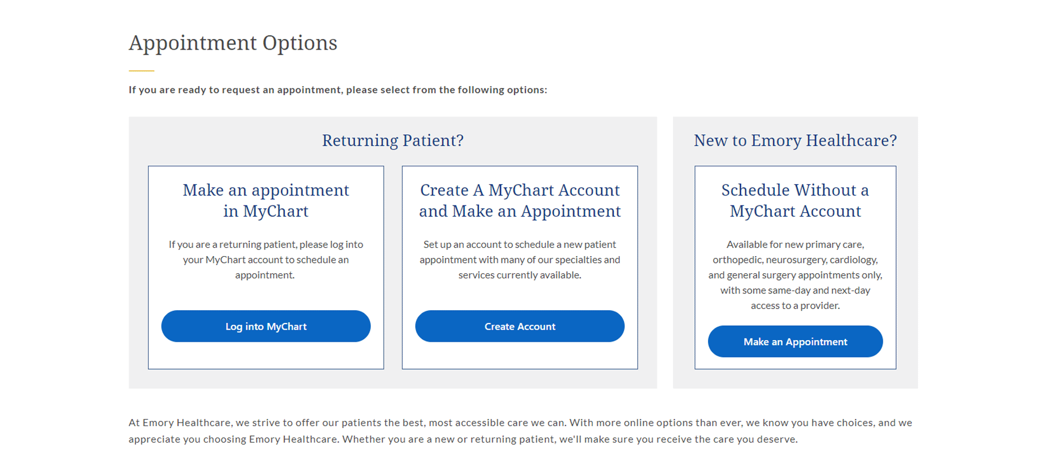Click the Schedule Without a MyChart Account title
The width and height of the screenshot is (1061, 466).
click(x=795, y=200)
